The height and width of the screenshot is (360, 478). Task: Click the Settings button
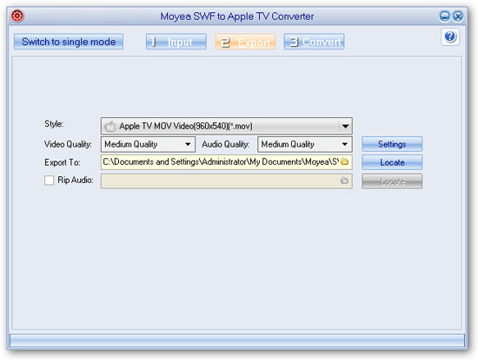(392, 144)
